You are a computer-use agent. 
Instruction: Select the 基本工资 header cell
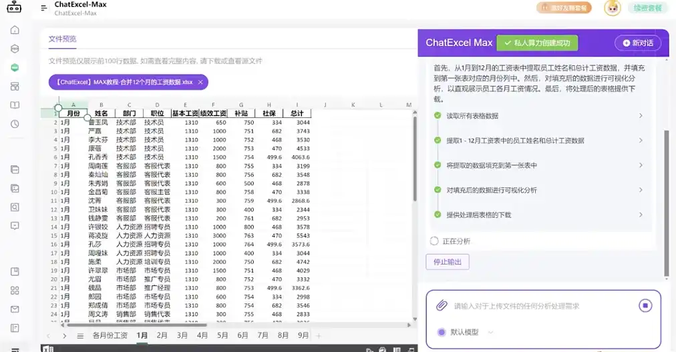pyautogui.click(x=185, y=113)
